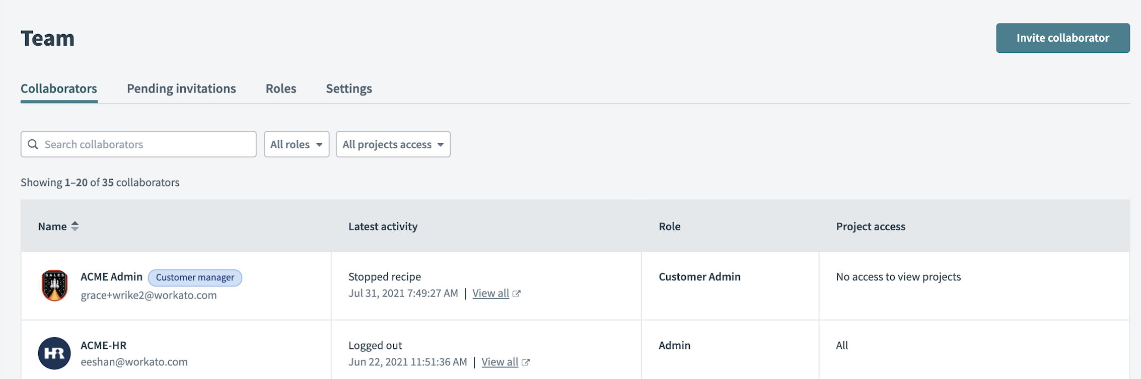Viewport: 1141px width, 379px height.
Task: Switch to the Pending invitations tab
Action: pyautogui.click(x=181, y=88)
